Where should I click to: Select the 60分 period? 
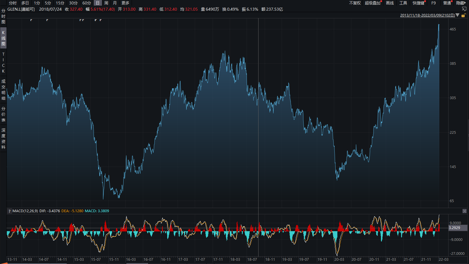pos(87,3)
